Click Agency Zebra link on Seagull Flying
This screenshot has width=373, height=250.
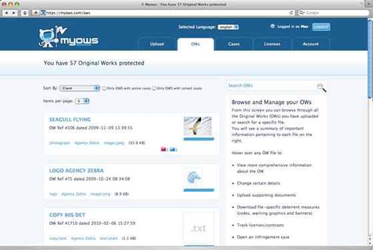pyautogui.click(x=87, y=143)
